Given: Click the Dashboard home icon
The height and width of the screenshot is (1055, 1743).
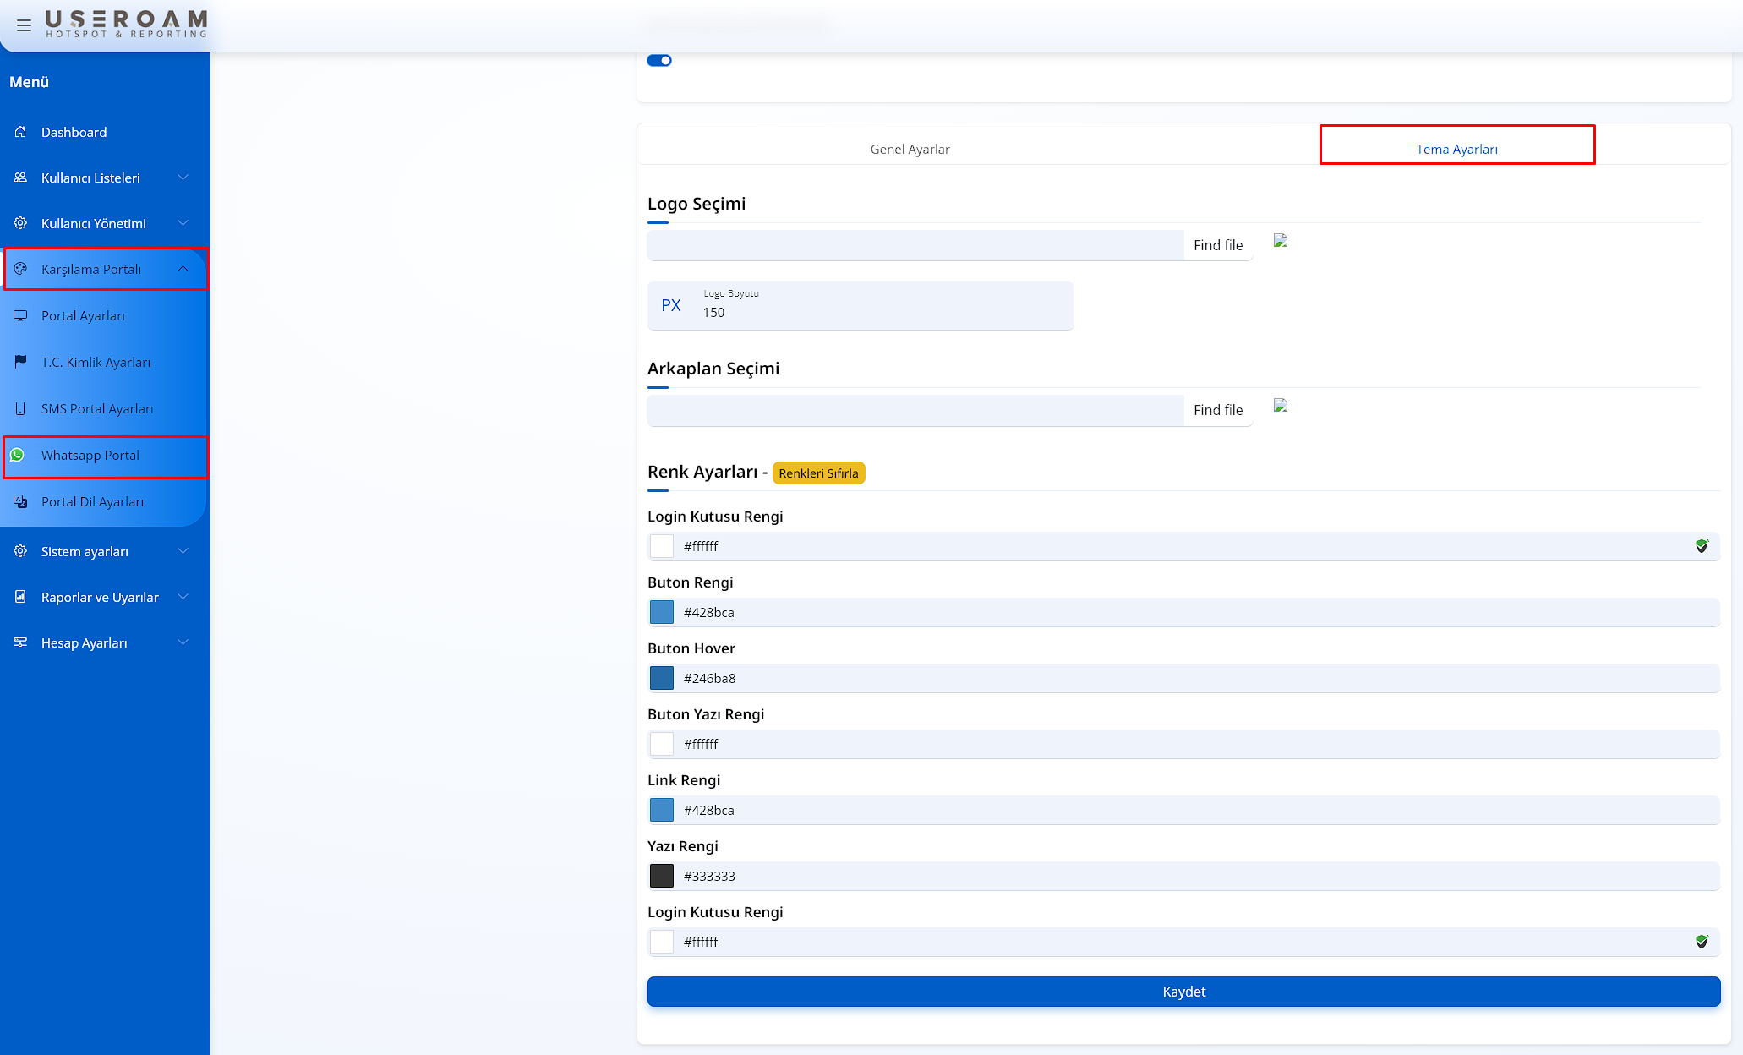Looking at the screenshot, I should click(x=20, y=132).
